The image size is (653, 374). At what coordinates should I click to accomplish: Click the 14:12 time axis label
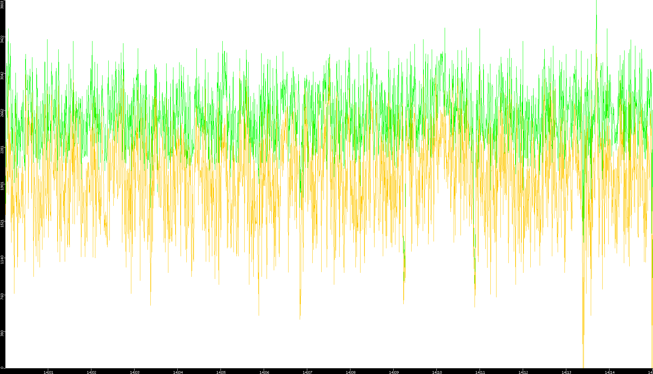pos(523,372)
